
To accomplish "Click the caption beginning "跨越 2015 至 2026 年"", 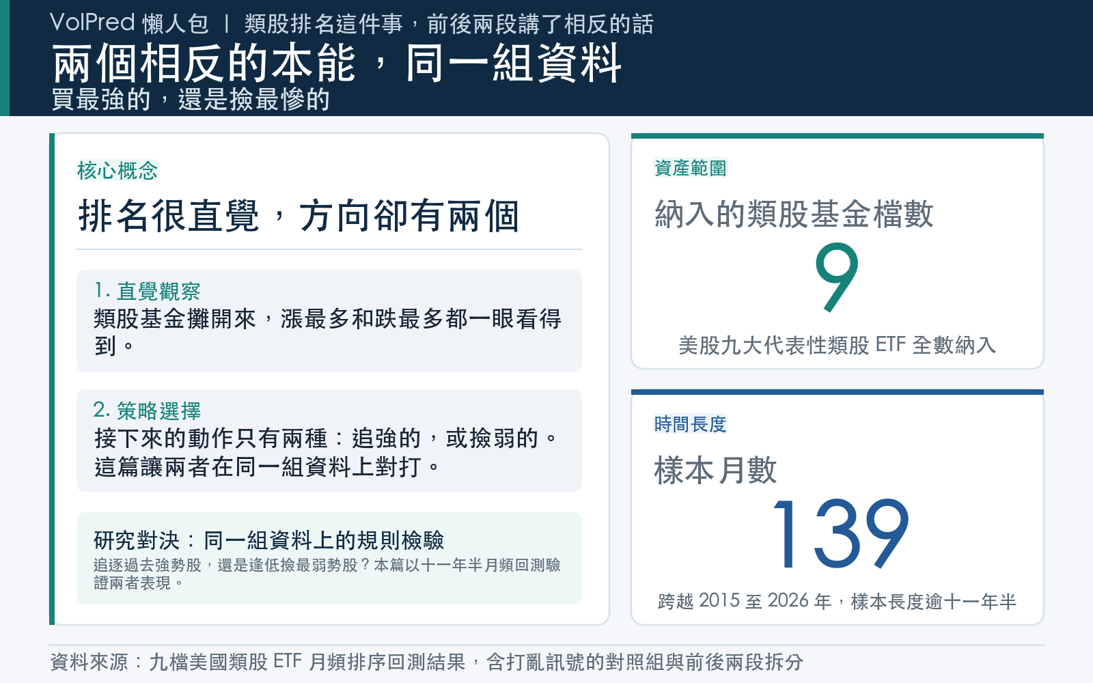I will 838,602.
